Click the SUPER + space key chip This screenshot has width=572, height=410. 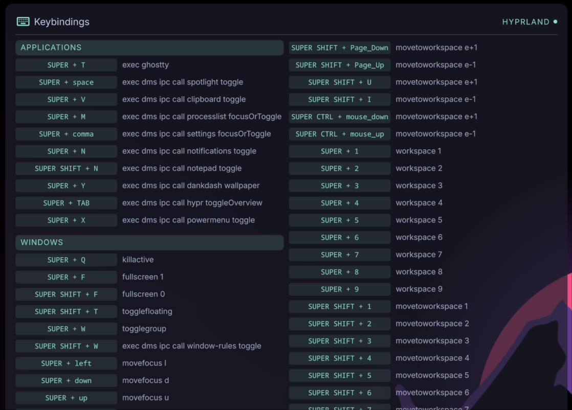click(x=67, y=82)
